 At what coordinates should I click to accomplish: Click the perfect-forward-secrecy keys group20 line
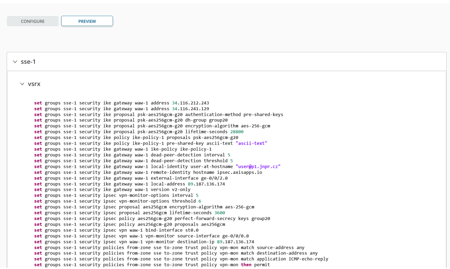click(x=152, y=218)
